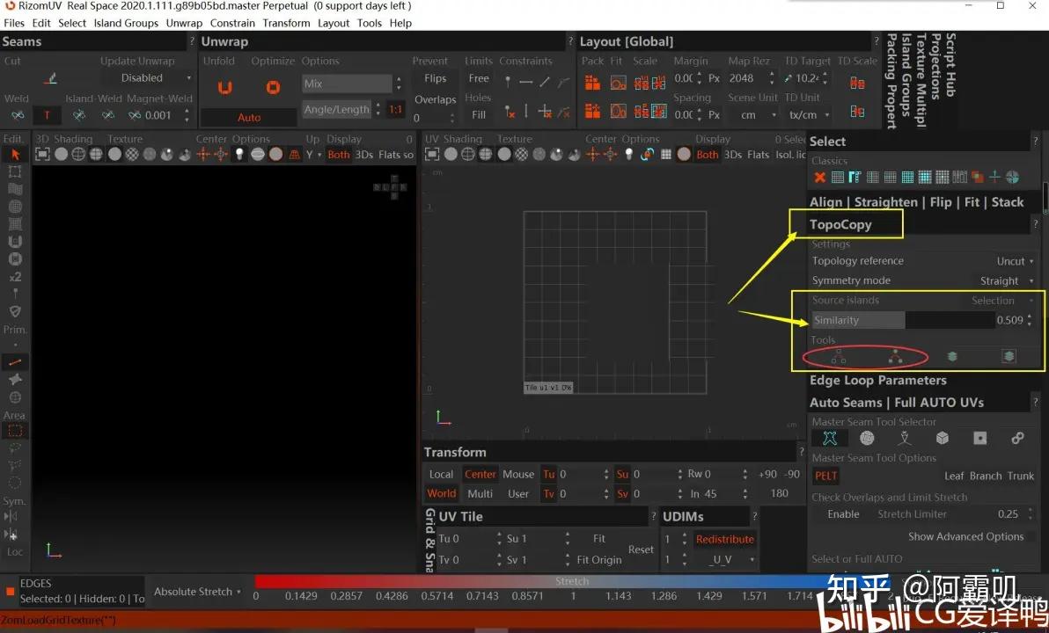Viewport: 1049px width, 633px height.
Task: Click Show Advanced Options
Action: point(965,537)
